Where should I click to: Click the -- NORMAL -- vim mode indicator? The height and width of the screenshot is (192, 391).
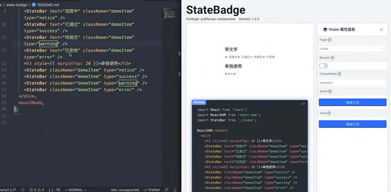click(76, 190)
